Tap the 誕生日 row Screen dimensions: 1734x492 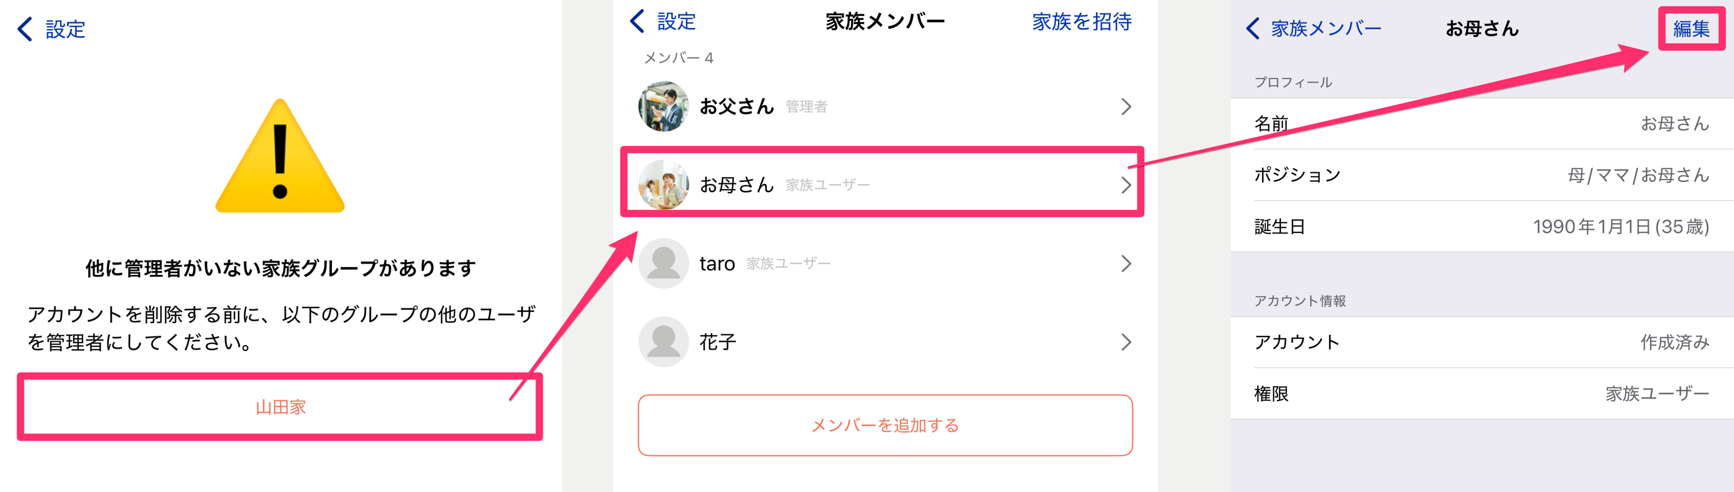[1481, 227]
